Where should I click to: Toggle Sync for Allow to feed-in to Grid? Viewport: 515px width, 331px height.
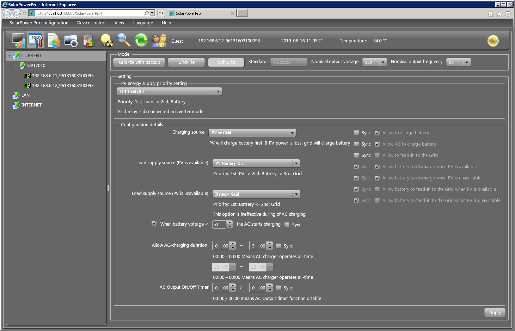pyautogui.click(x=356, y=155)
